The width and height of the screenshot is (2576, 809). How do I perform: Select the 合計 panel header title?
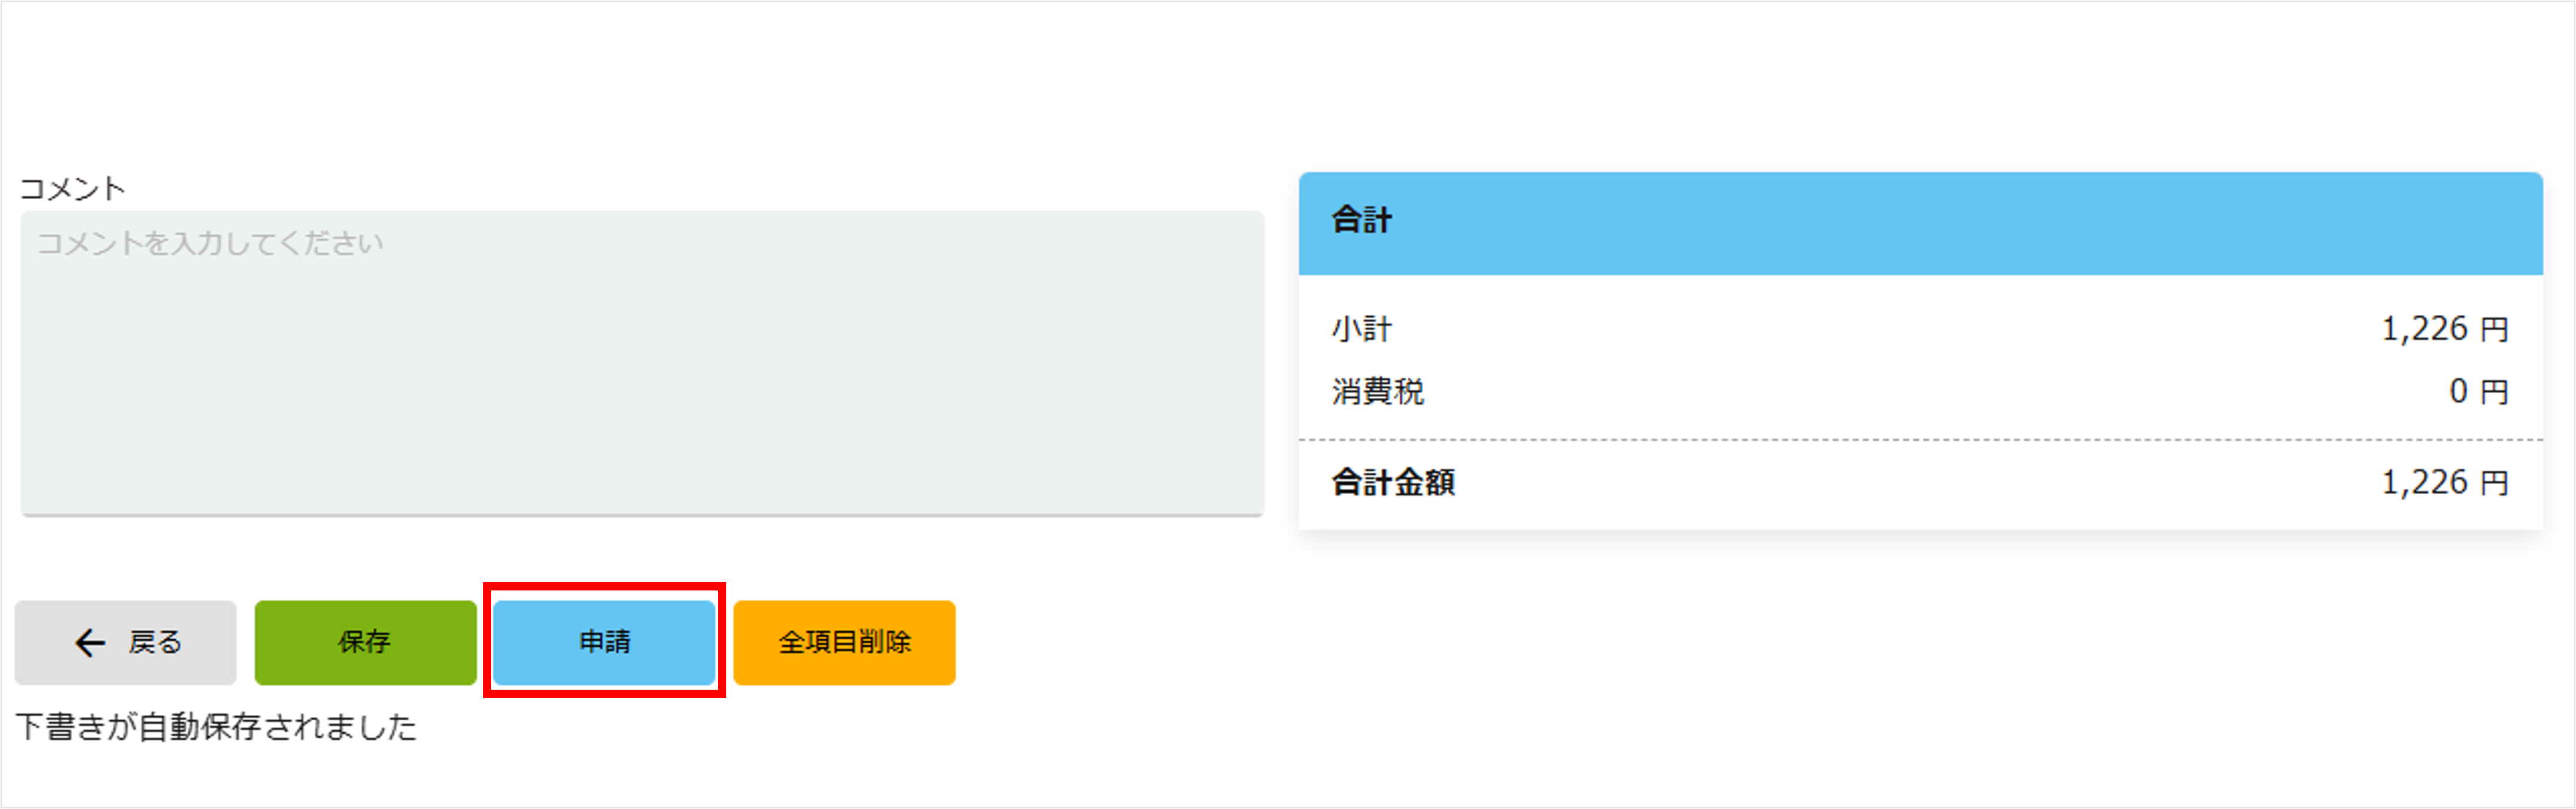(1361, 220)
